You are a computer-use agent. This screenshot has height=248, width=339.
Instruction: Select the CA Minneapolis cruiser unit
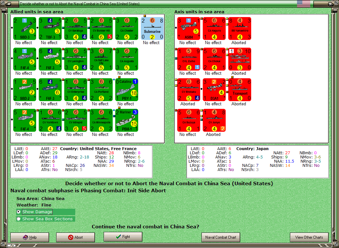101,120
